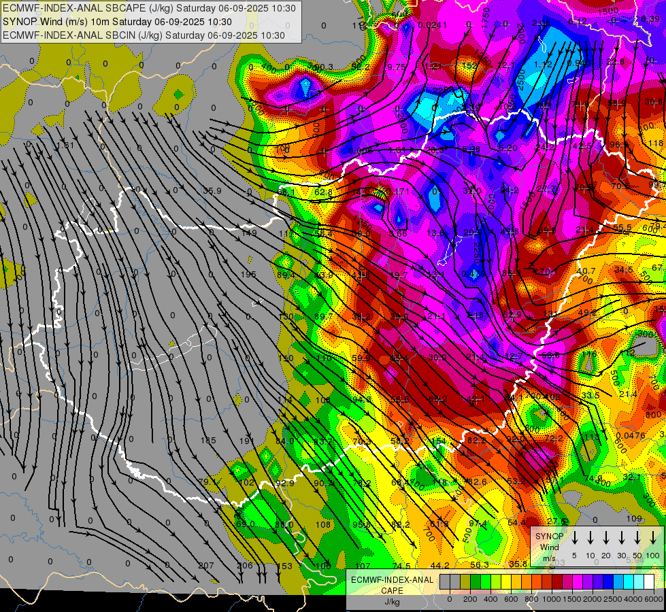Click the map value '185'

(208, 441)
